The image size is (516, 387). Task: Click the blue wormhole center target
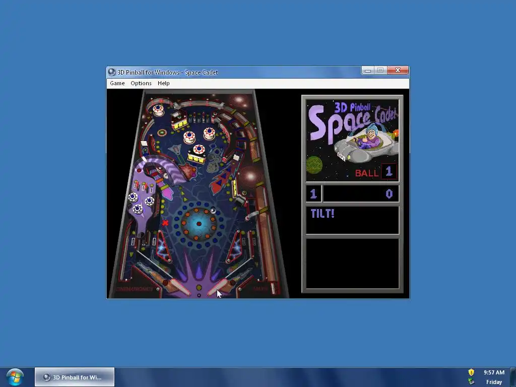pyautogui.click(x=199, y=224)
